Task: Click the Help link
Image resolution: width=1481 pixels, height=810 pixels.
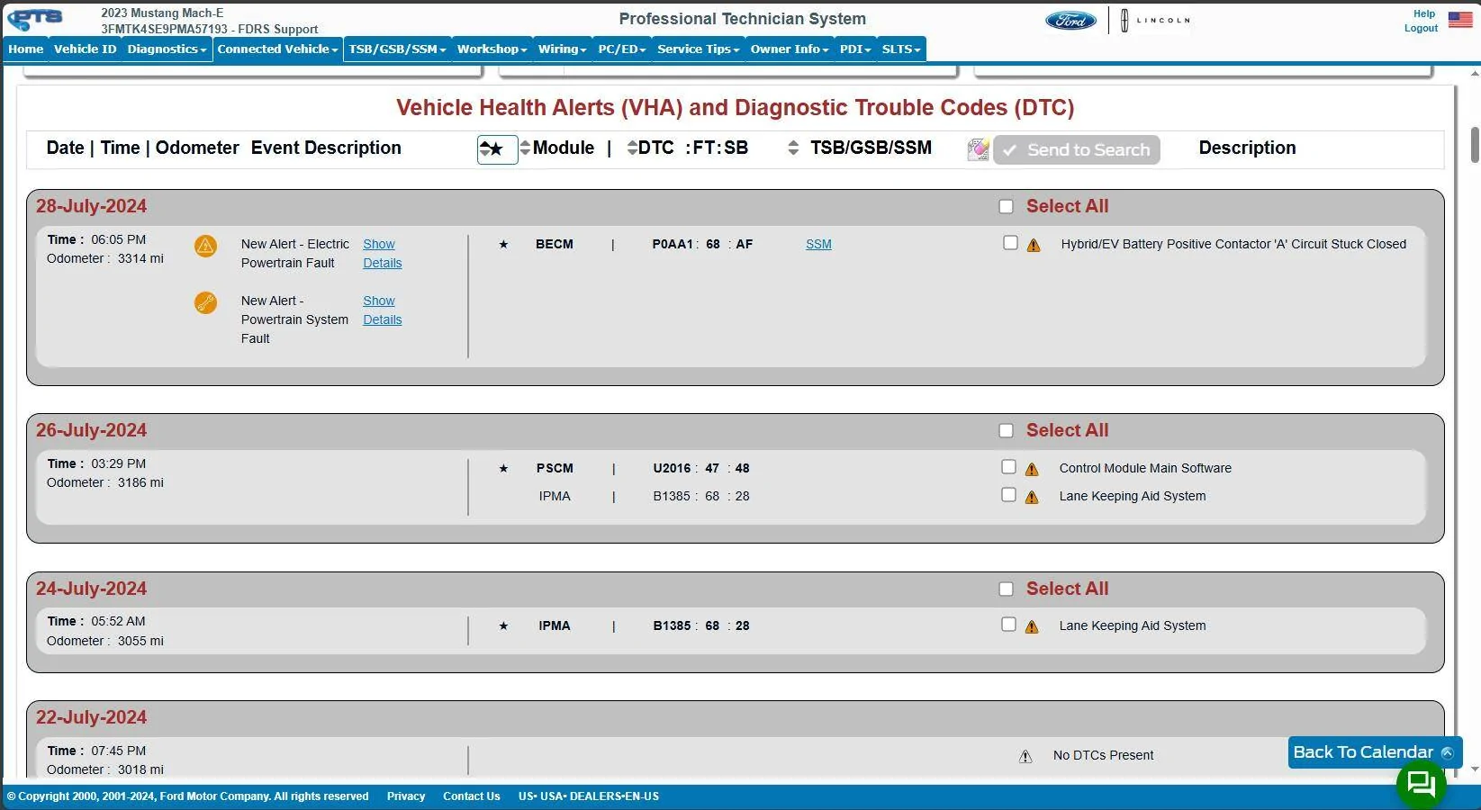Action: tap(1424, 13)
